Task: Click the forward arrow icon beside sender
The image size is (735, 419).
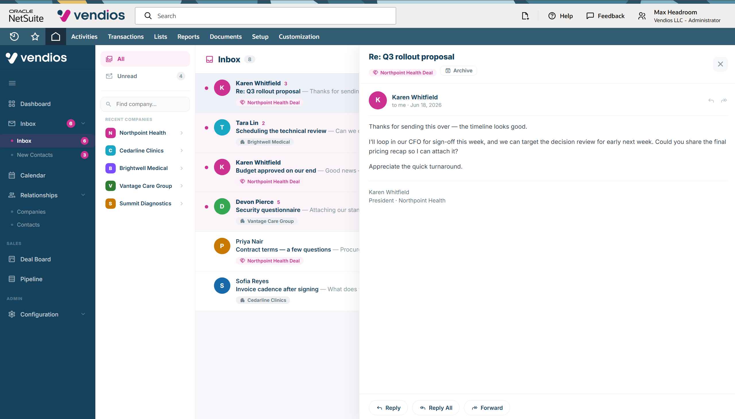Action: (724, 101)
